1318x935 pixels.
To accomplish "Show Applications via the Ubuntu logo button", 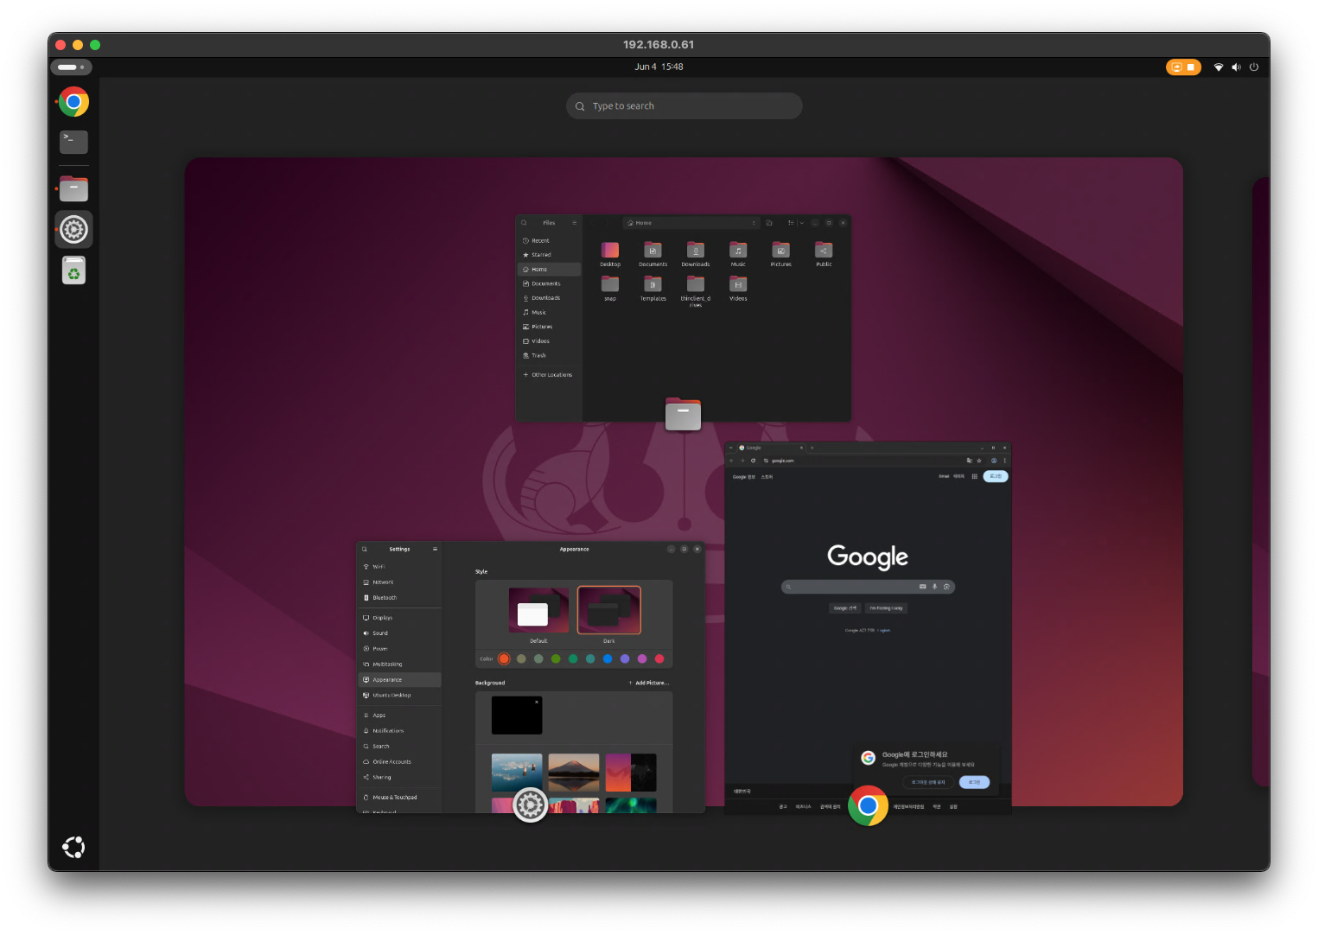I will tap(73, 847).
